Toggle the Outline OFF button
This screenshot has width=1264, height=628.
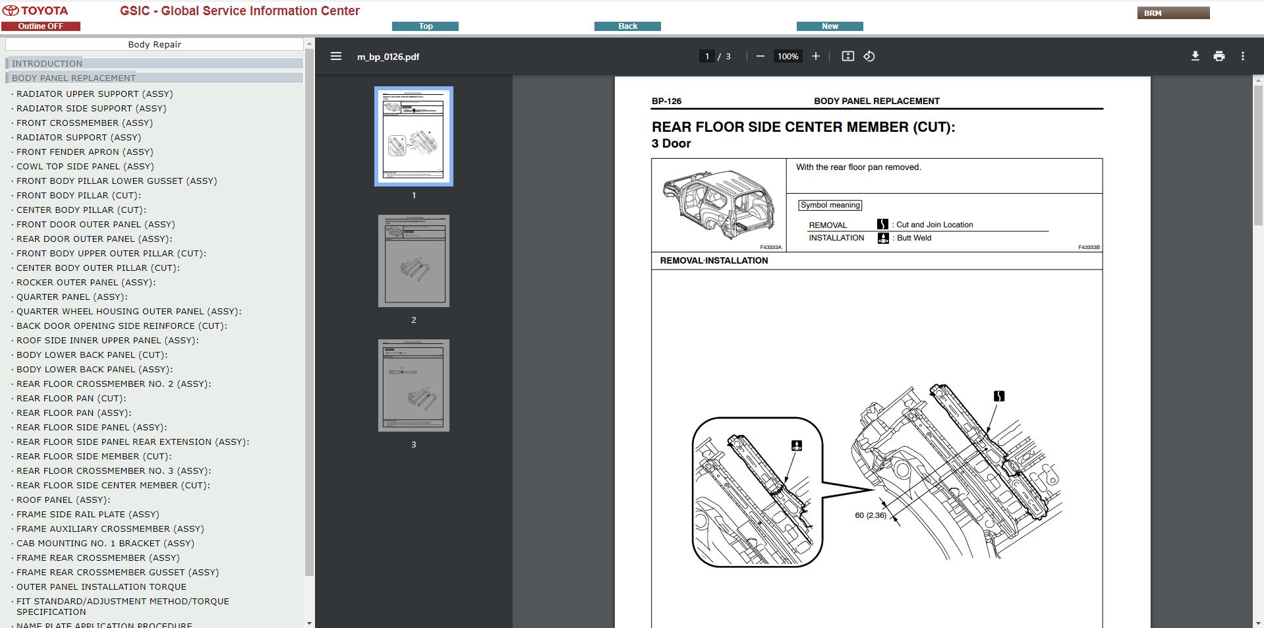41,26
